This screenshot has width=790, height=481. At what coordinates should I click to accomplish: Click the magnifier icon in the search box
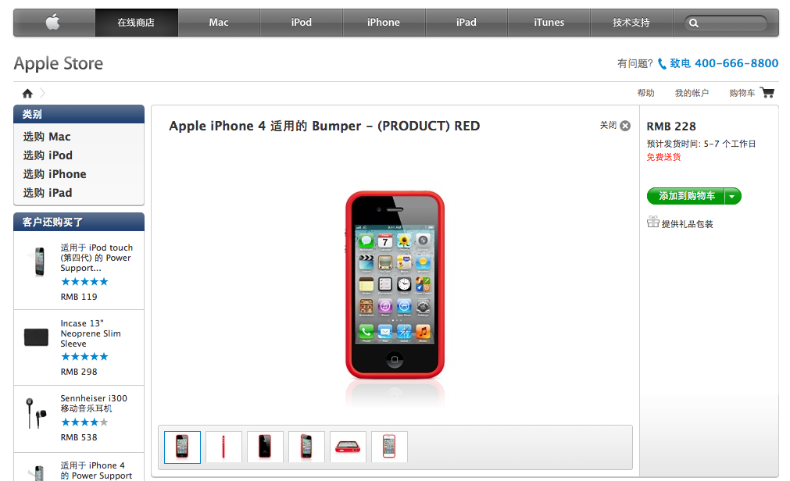coord(694,23)
